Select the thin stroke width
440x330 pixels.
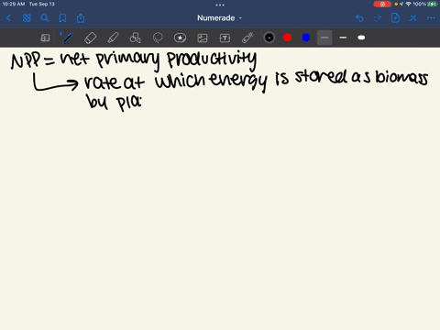click(x=324, y=38)
